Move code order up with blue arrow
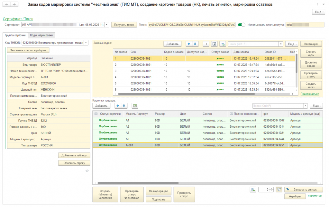329x207 pixels. pos(189,44)
